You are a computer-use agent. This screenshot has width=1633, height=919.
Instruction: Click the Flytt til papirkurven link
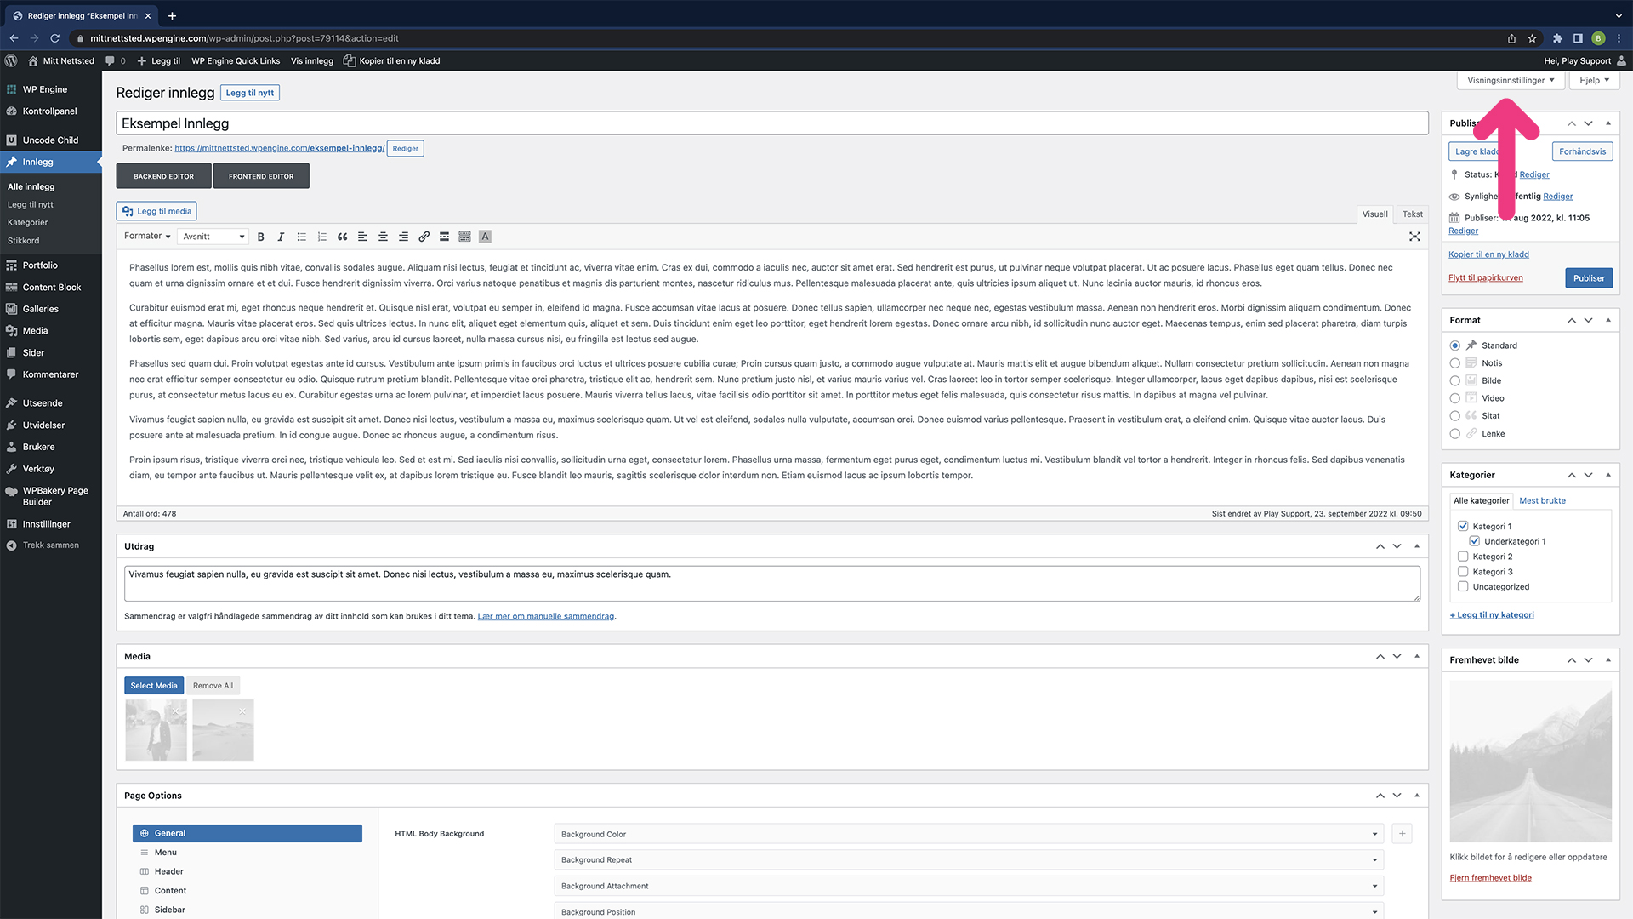tap(1485, 278)
